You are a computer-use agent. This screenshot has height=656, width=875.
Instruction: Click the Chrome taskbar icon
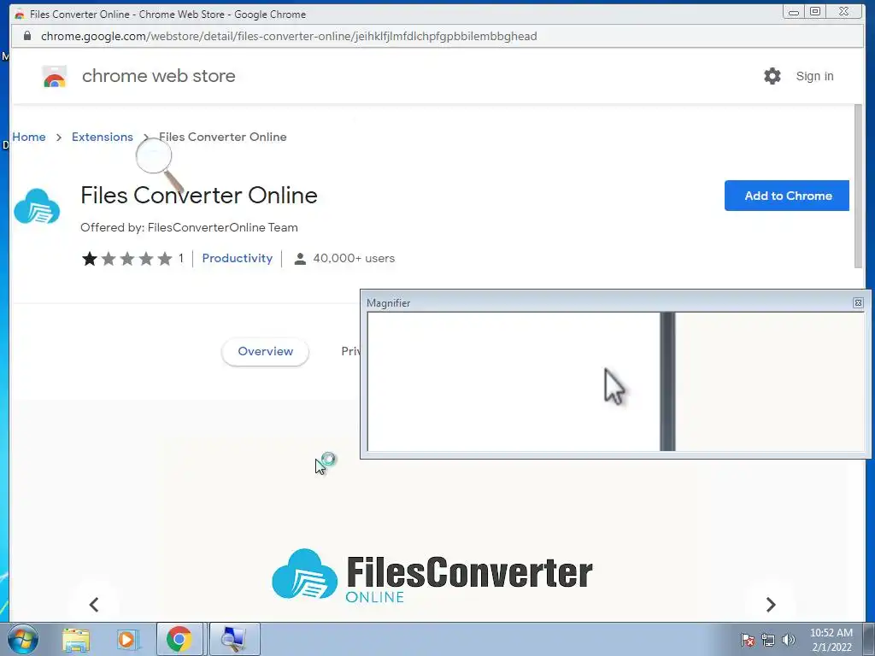point(179,639)
